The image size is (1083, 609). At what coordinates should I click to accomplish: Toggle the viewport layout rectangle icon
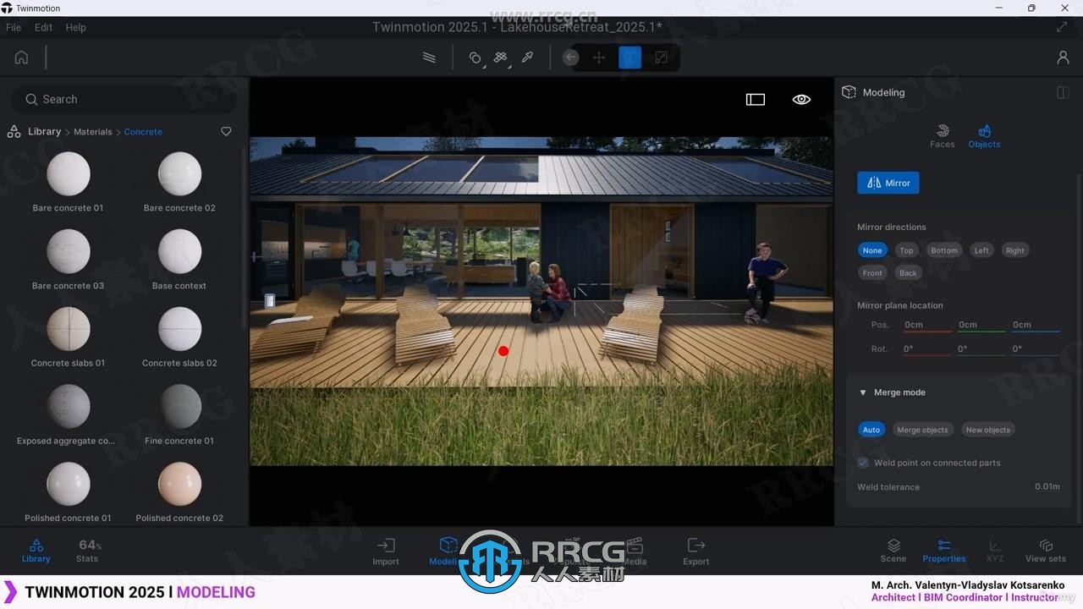(756, 100)
